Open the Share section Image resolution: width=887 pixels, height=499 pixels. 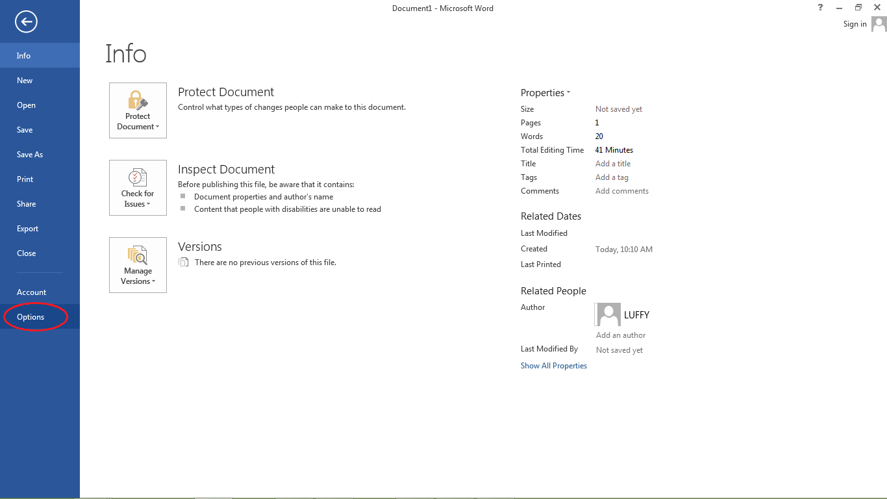tap(40, 203)
